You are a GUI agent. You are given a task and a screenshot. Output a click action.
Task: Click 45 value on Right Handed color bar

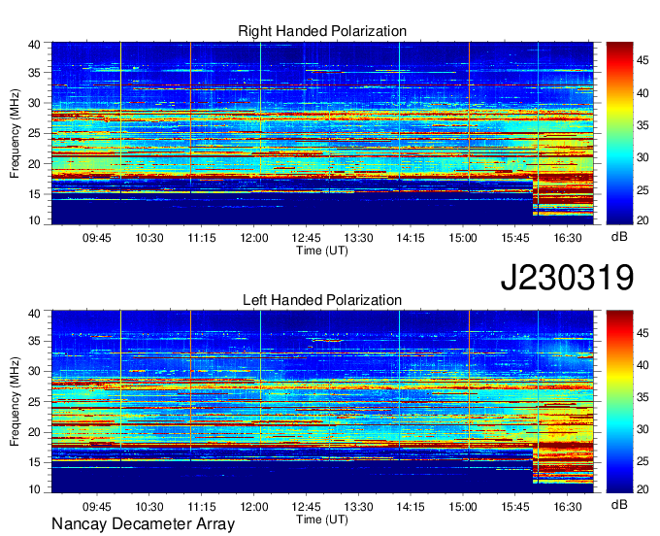coord(643,60)
